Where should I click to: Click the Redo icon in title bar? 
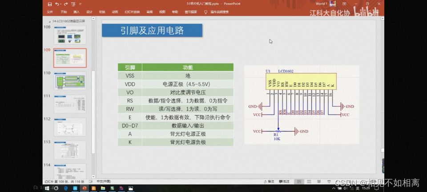[66, 4]
